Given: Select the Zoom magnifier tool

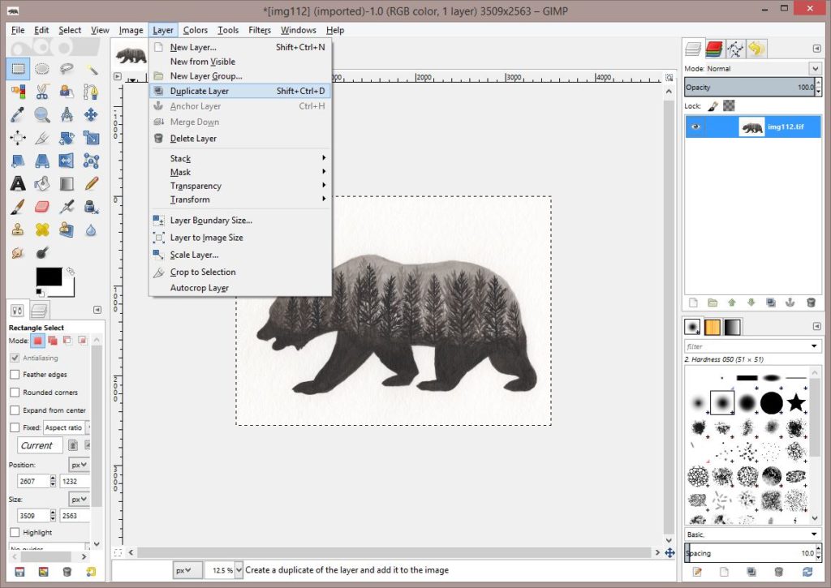Looking at the screenshot, I should pos(42,114).
